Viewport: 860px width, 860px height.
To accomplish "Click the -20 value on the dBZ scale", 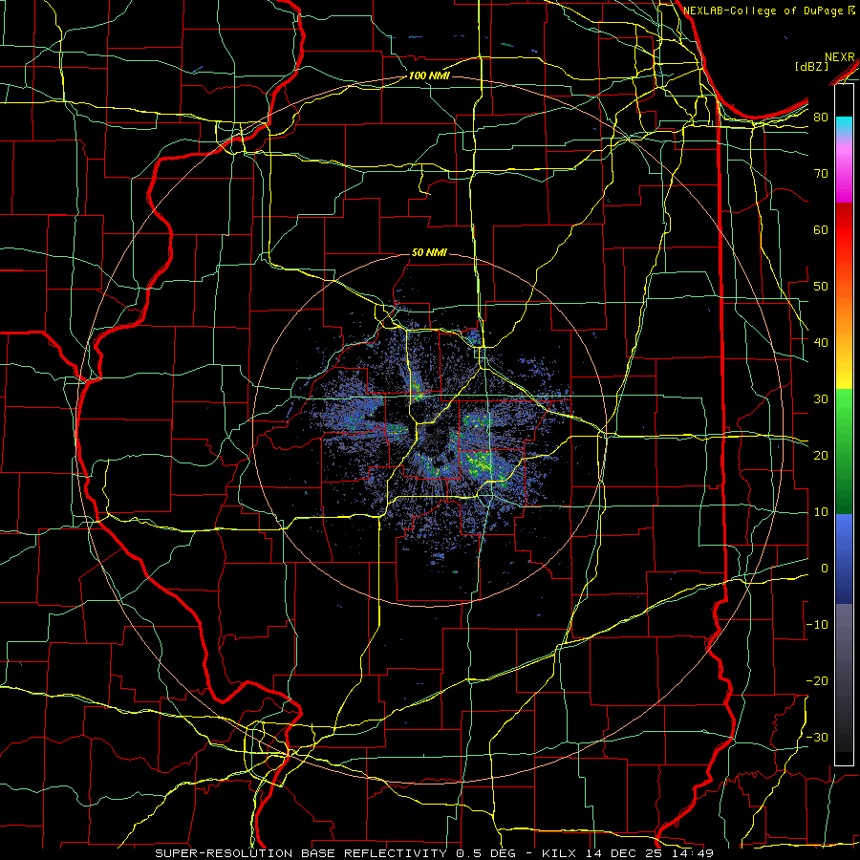I will (817, 681).
